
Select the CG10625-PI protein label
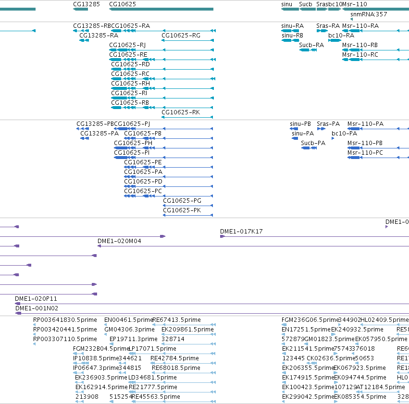132,153
